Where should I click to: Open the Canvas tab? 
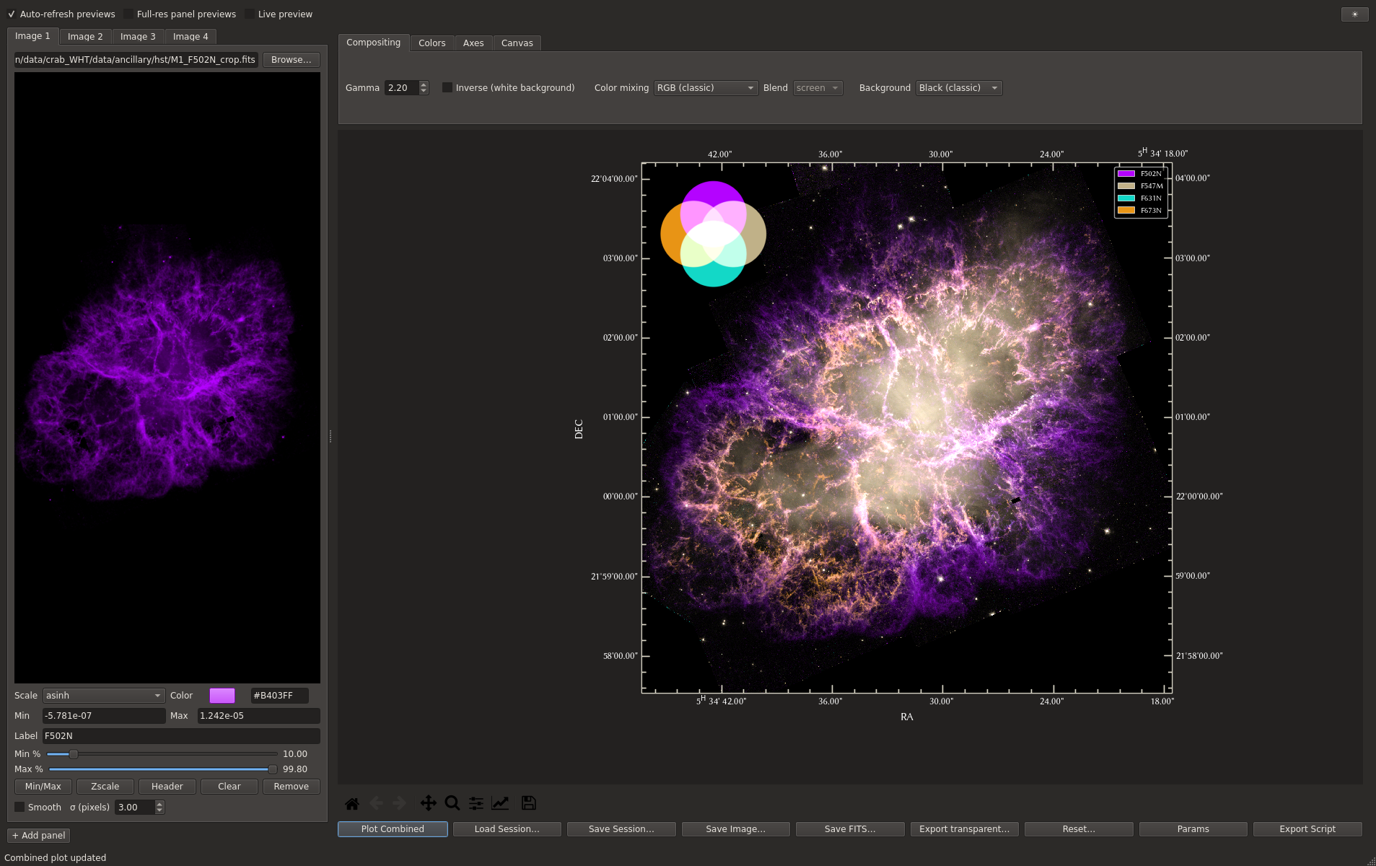coord(517,43)
